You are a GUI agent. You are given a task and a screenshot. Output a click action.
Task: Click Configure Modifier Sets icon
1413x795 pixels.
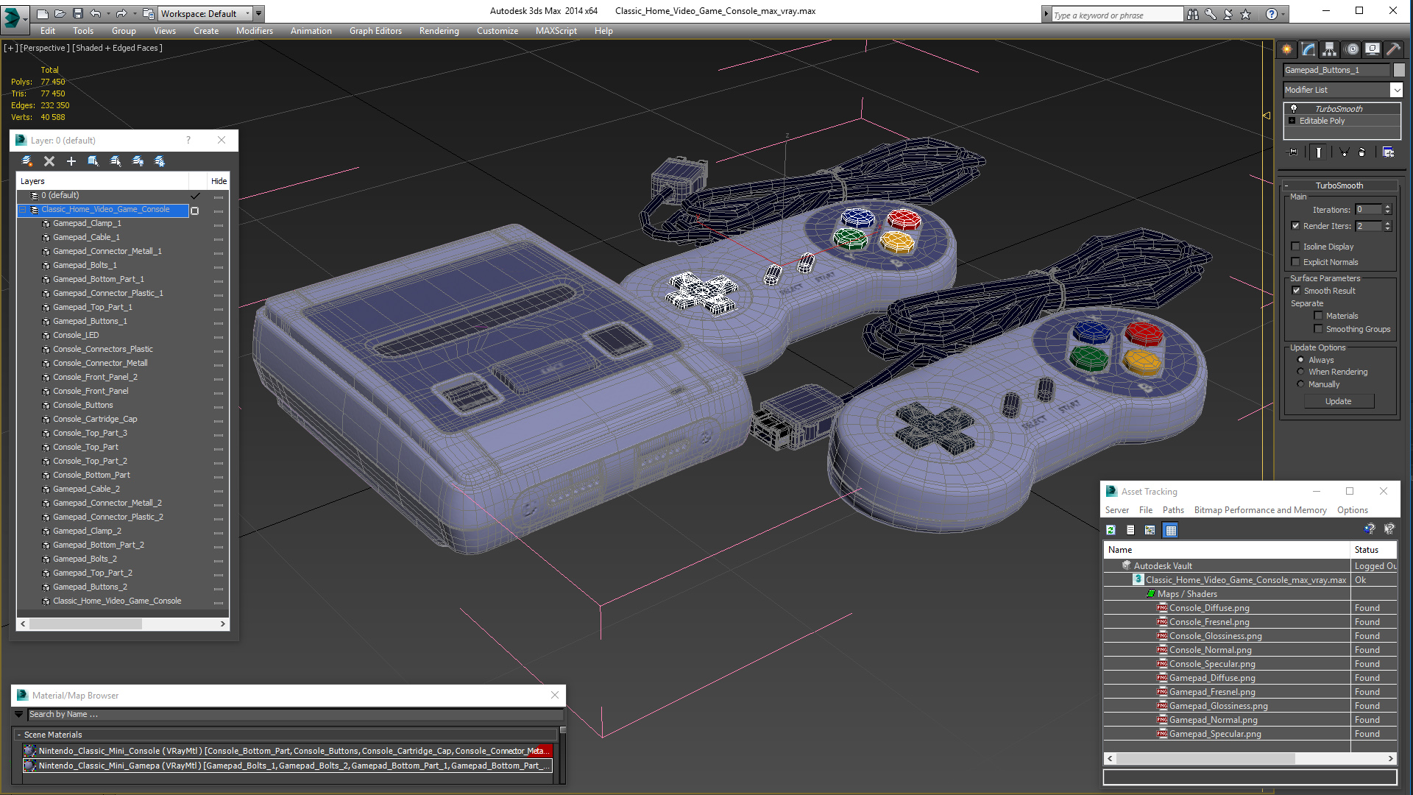(x=1389, y=152)
